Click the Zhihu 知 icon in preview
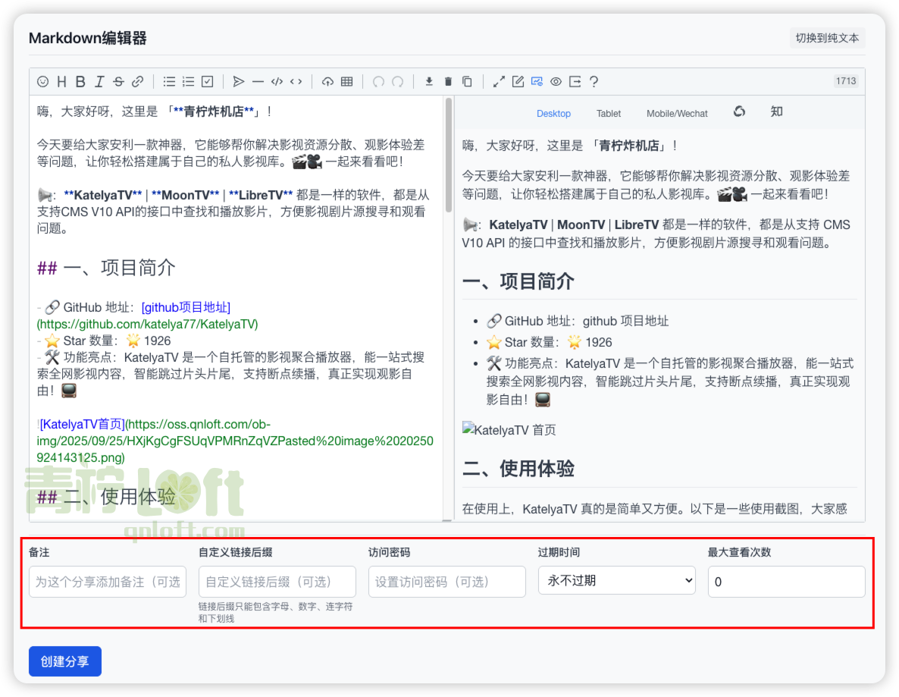The width and height of the screenshot is (899, 697). point(776,111)
